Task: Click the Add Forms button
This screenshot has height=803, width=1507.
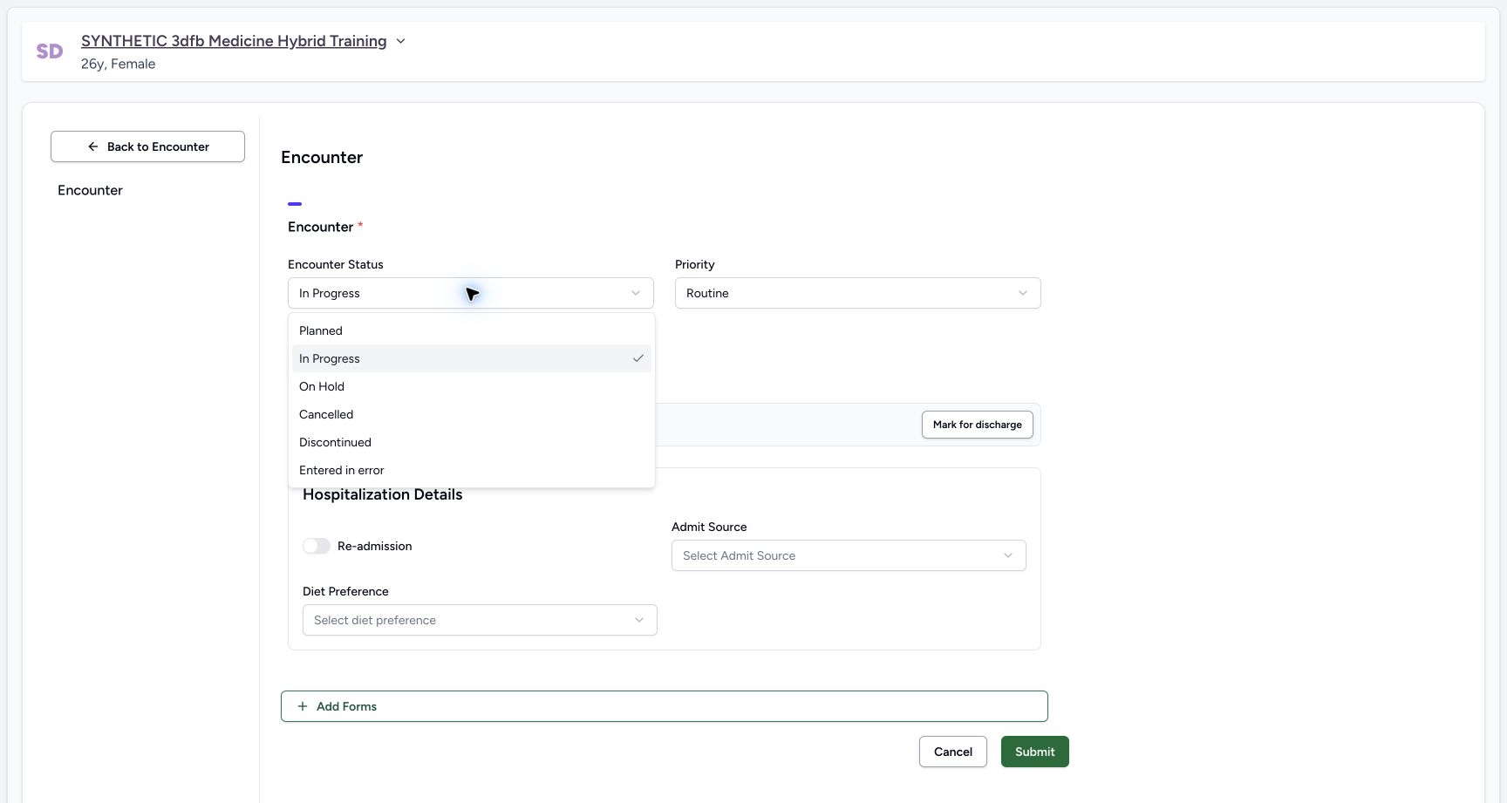Action: click(664, 706)
